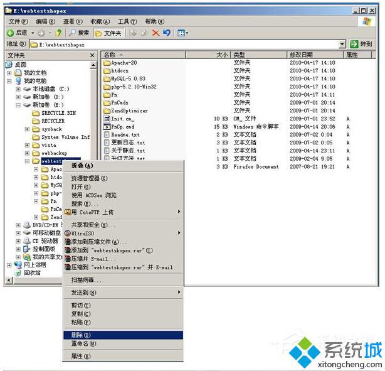Viewport: 385px width, 371px height.
Task: Choose Browse with ACDSee entry
Action: [124, 195]
